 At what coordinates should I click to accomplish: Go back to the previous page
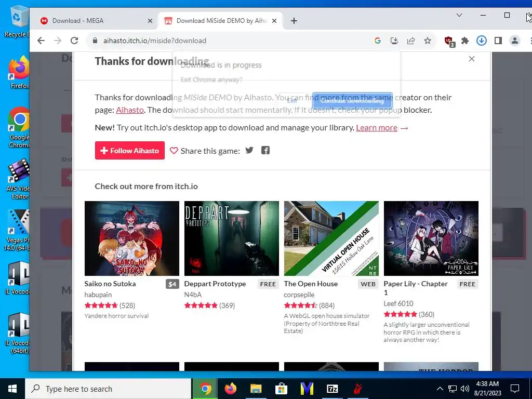41,41
